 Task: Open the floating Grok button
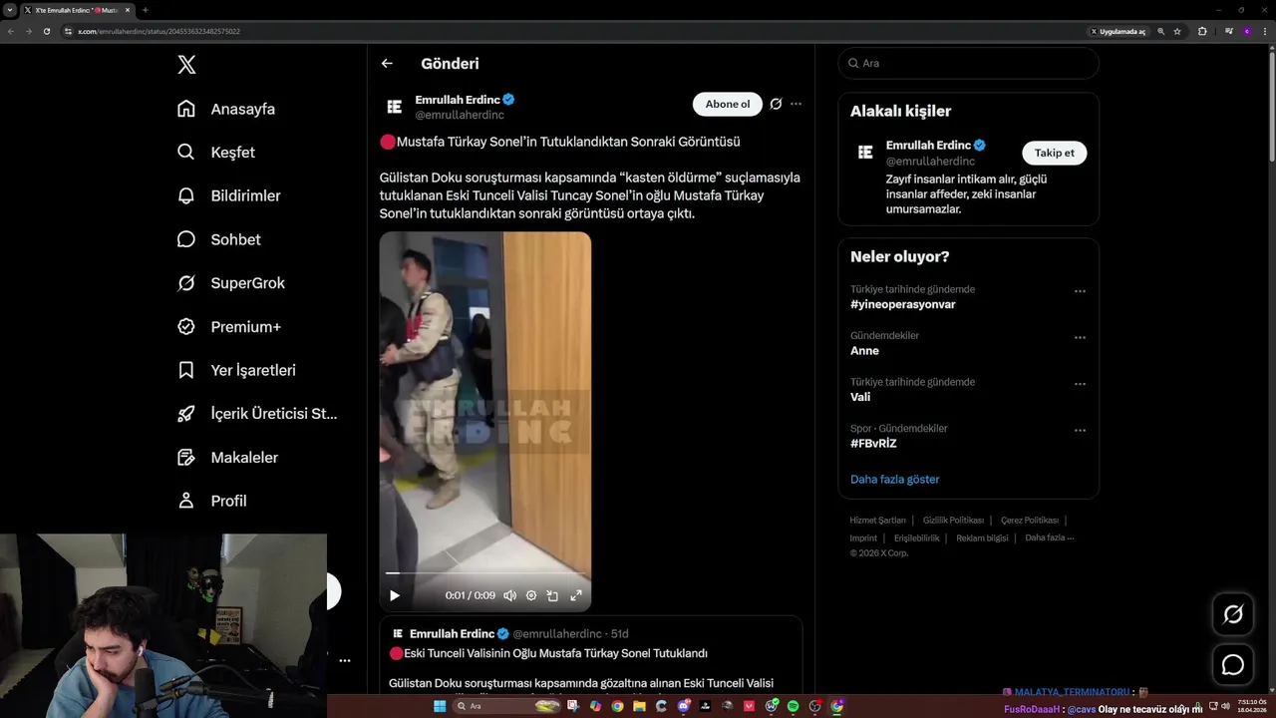point(1233,614)
